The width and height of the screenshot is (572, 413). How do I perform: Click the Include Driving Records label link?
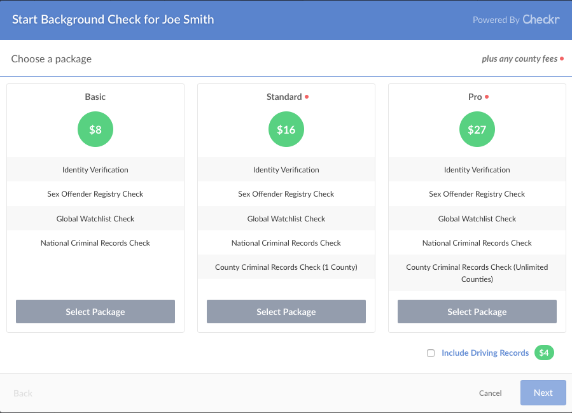point(485,353)
